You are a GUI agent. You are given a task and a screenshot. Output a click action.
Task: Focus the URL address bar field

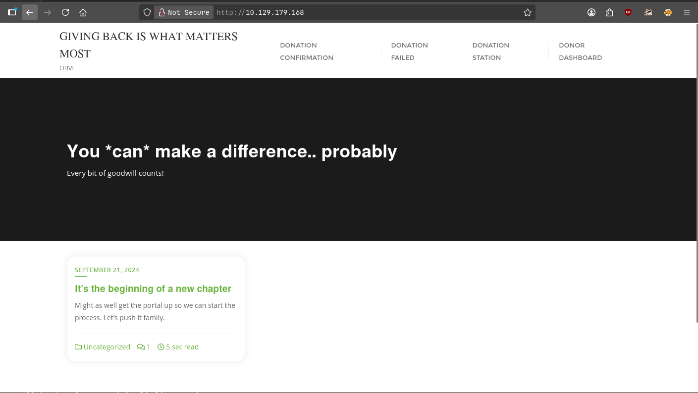[367, 12]
